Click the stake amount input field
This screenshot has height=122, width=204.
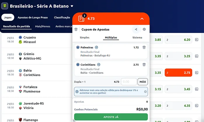tap(129, 82)
